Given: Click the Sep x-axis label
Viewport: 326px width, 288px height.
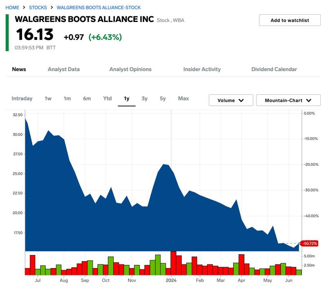Looking at the screenshot, I should click(x=85, y=281).
